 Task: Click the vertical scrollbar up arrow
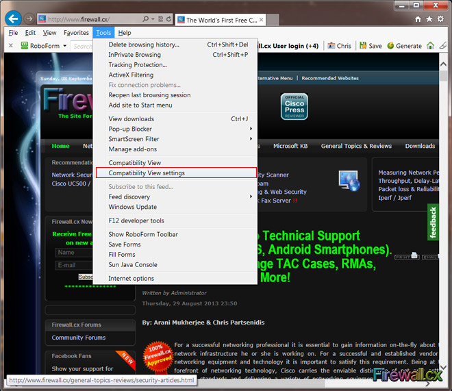click(x=443, y=64)
